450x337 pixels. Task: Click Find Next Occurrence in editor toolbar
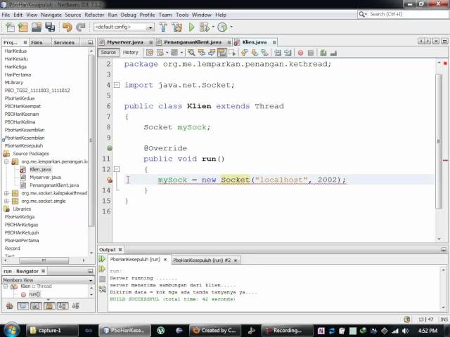click(212, 53)
